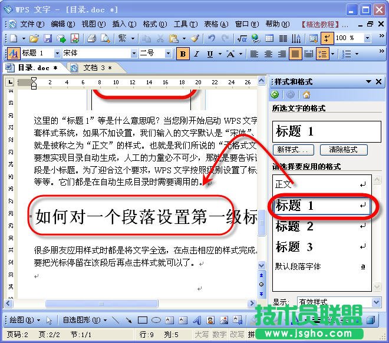Click the first-line indent marker on the ruler
The width and height of the screenshot is (389, 343).
point(34,80)
